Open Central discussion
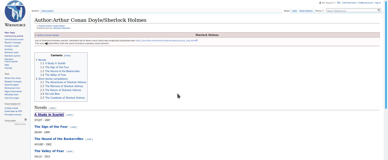The image size is (388, 160). (x=14, y=39)
